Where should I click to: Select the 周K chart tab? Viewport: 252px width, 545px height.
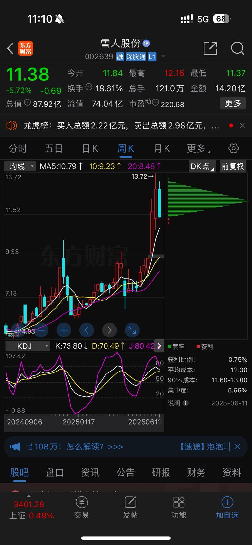pyautogui.click(x=126, y=149)
